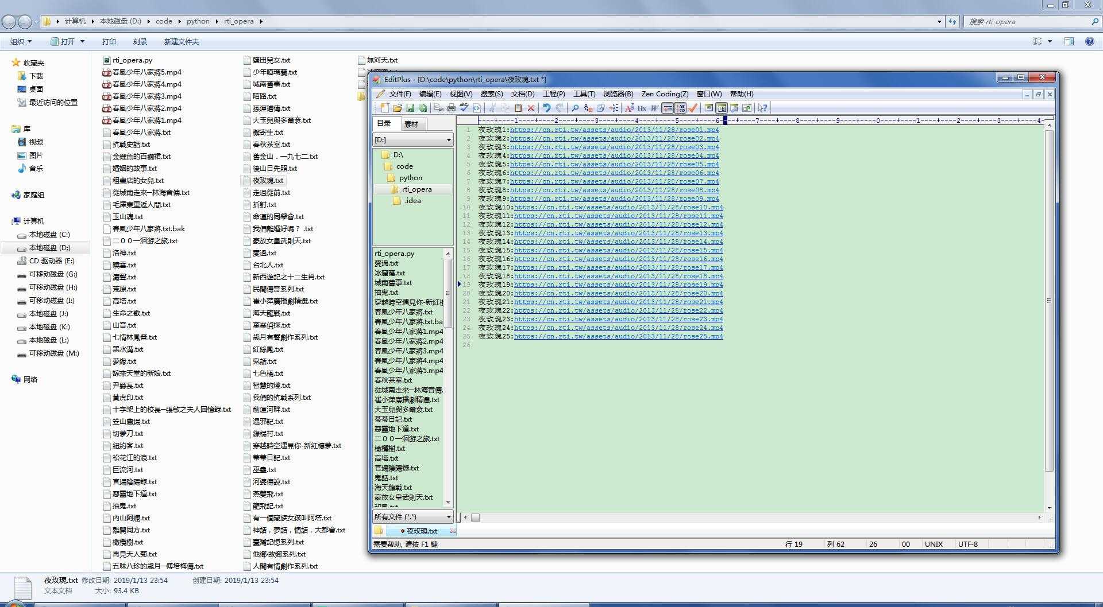Open the Font settings icon
Screen dimensions: 1103x607
630,108
